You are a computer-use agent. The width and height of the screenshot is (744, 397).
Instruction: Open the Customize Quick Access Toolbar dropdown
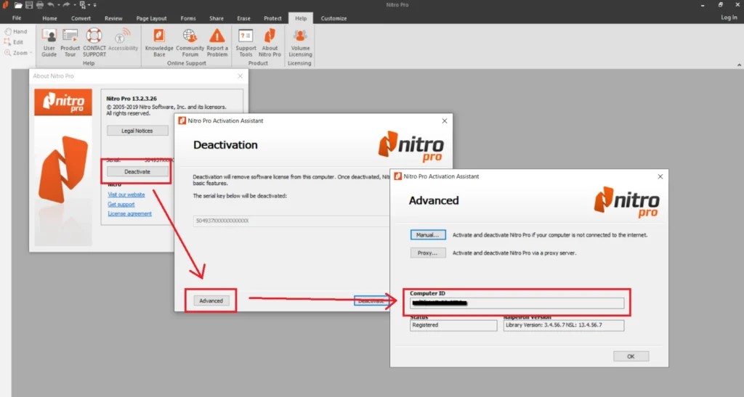tap(95, 5)
